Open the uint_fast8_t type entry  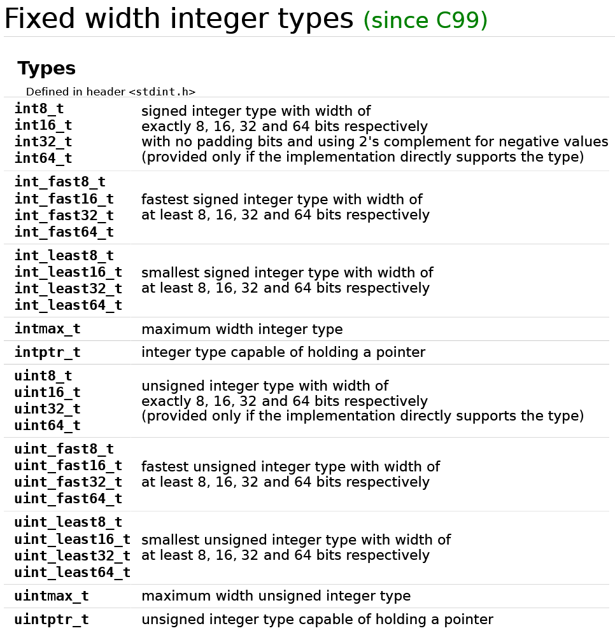64,449
